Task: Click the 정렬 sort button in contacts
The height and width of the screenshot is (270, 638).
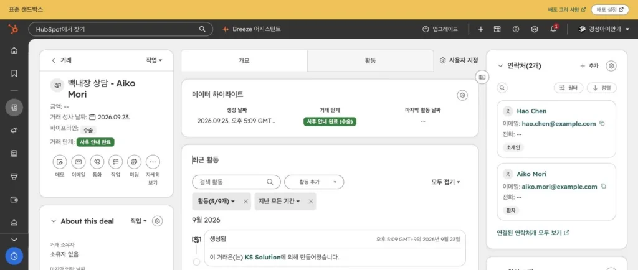Action: [x=601, y=88]
